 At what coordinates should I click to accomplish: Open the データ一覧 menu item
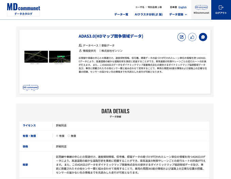point(121,14)
